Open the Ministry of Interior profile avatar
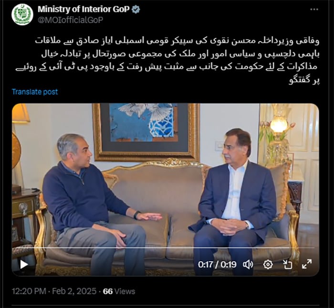Viewport: 334px width, 308px height. 22,14
